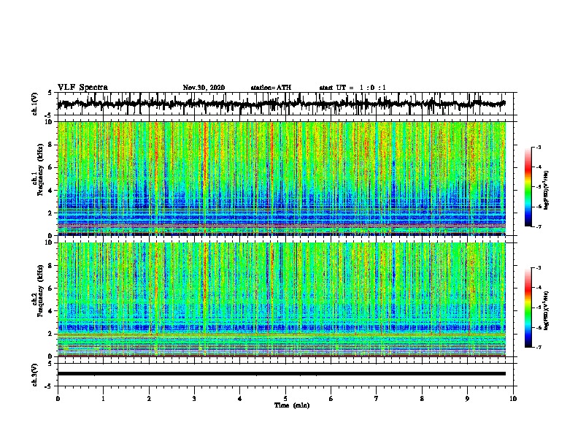Image resolution: width=578 pixels, height=447 pixels.
Task: Click the "-3" label on the ch.1 colorbar
Action: pyautogui.click(x=539, y=147)
